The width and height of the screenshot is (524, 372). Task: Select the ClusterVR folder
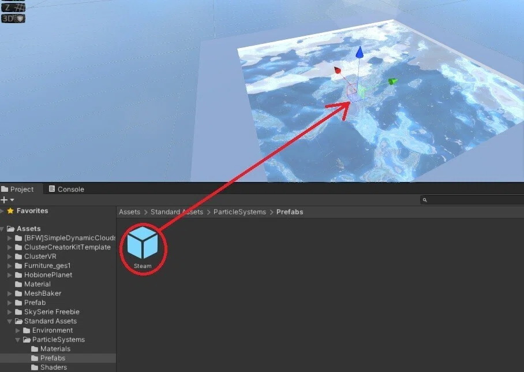(x=36, y=256)
